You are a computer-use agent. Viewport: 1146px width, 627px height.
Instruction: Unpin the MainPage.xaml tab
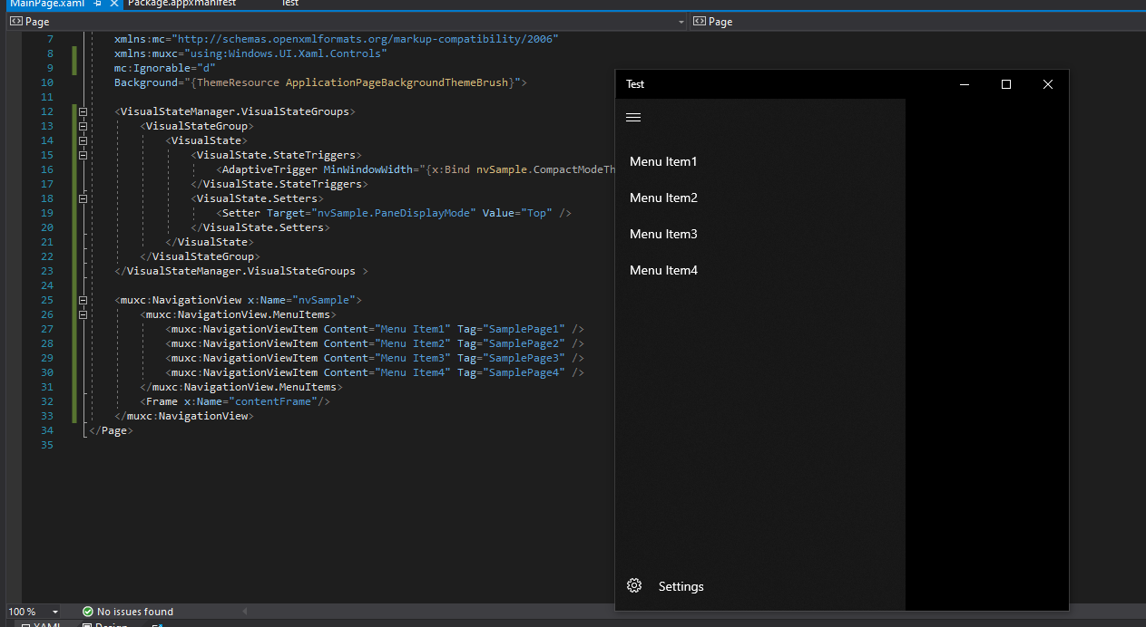coord(96,5)
